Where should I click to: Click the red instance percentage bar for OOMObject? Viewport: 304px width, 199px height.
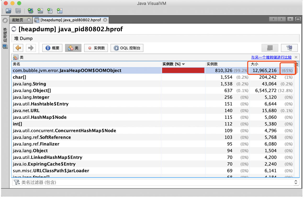(x=183, y=71)
